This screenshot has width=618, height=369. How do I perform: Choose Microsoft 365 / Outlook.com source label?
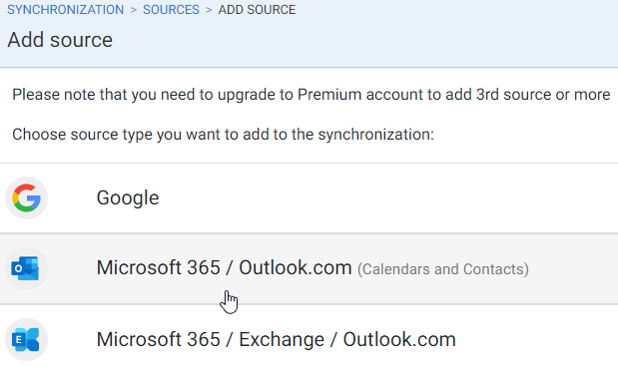tap(224, 268)
